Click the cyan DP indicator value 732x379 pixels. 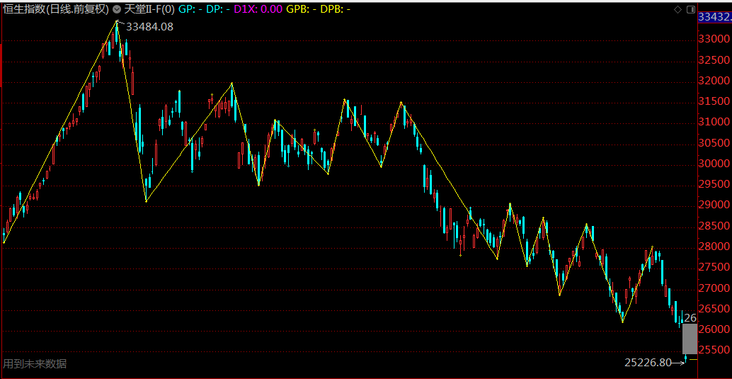point(228,9)
